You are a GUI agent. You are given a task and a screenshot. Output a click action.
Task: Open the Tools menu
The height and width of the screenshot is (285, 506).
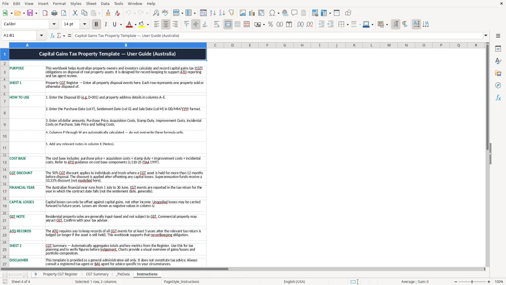118,3
